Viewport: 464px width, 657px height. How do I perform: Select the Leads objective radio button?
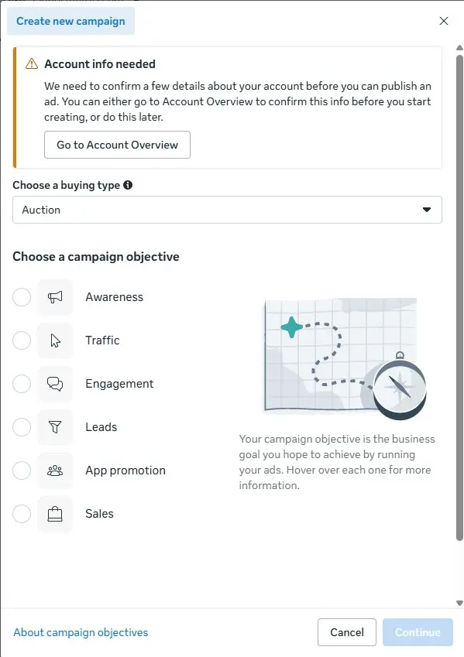[22, 427]
